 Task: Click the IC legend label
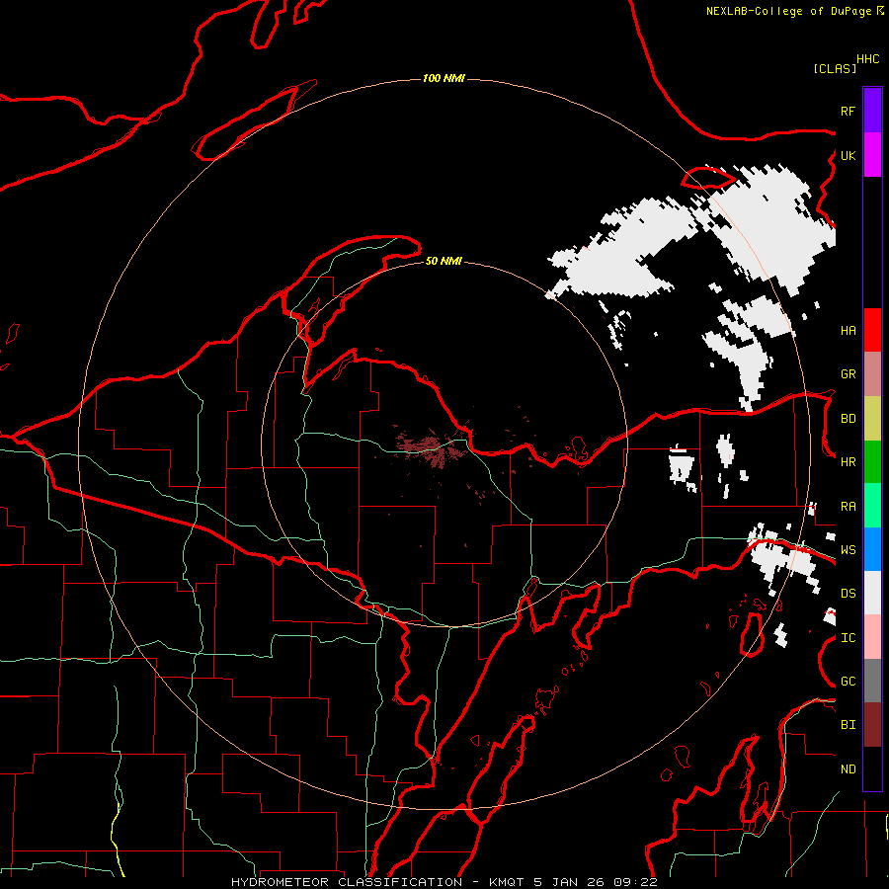pos(849,638)
